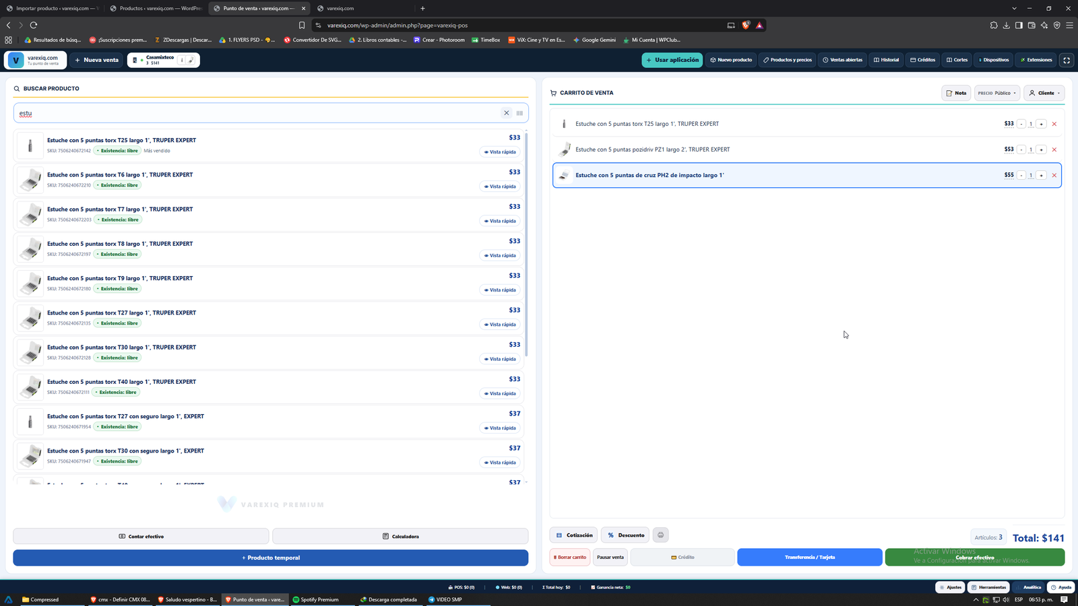Click Cobrar efectivo button

975,558
